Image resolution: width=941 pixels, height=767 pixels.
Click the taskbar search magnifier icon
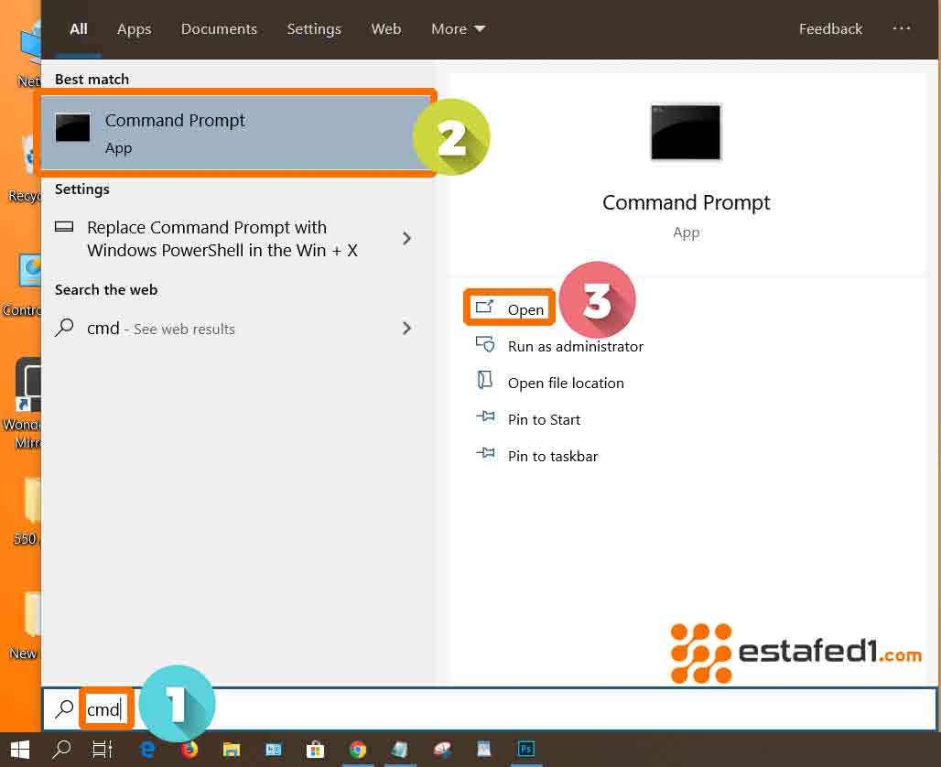[x=61, y=749]
